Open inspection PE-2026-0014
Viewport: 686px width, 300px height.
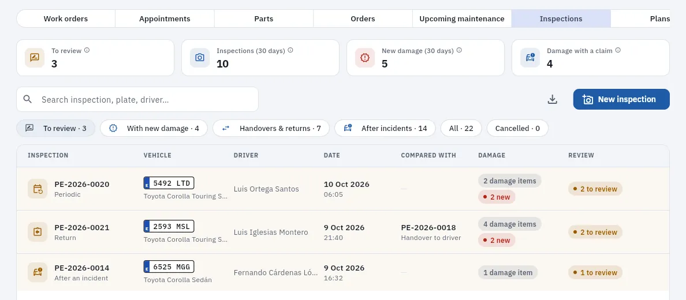click(82, 268)
